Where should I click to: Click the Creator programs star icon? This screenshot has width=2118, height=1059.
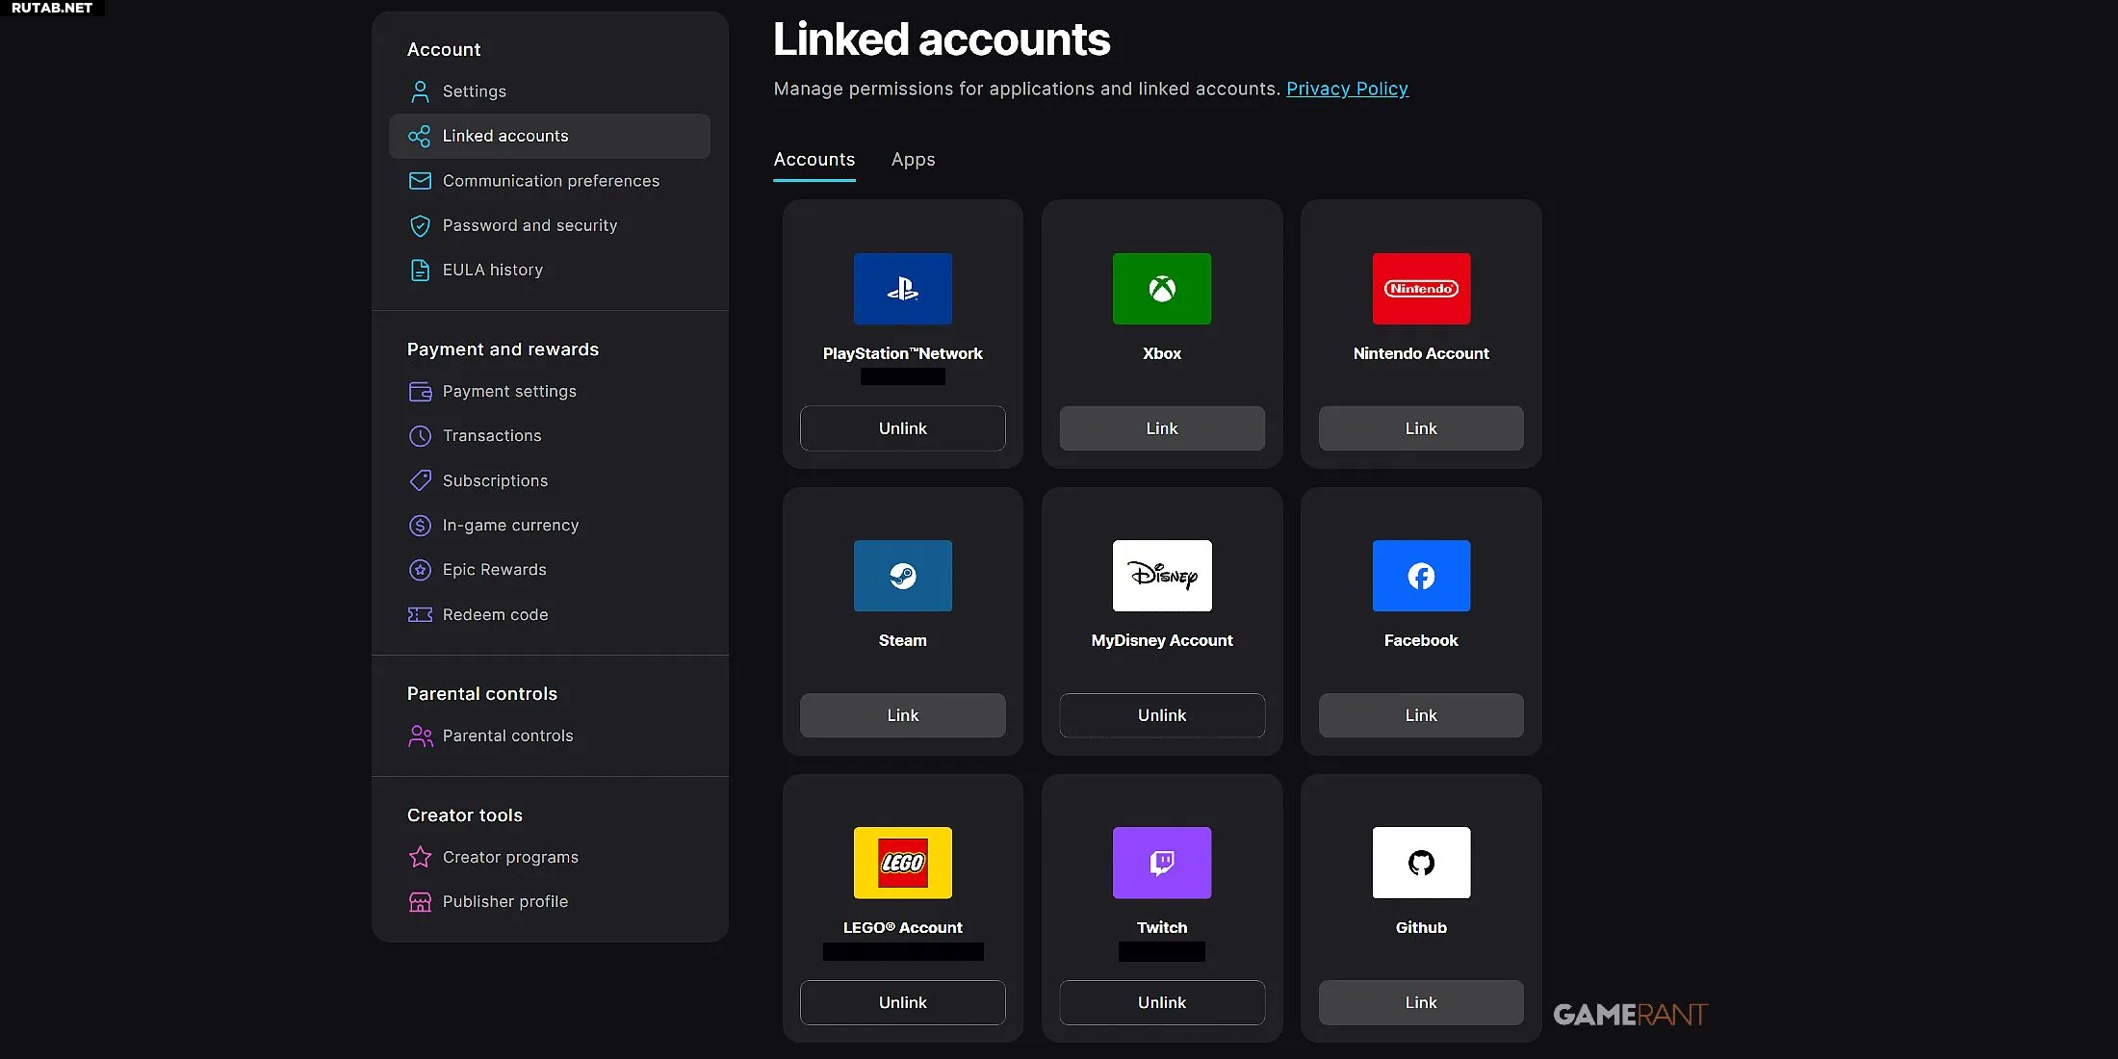point(420,857)
